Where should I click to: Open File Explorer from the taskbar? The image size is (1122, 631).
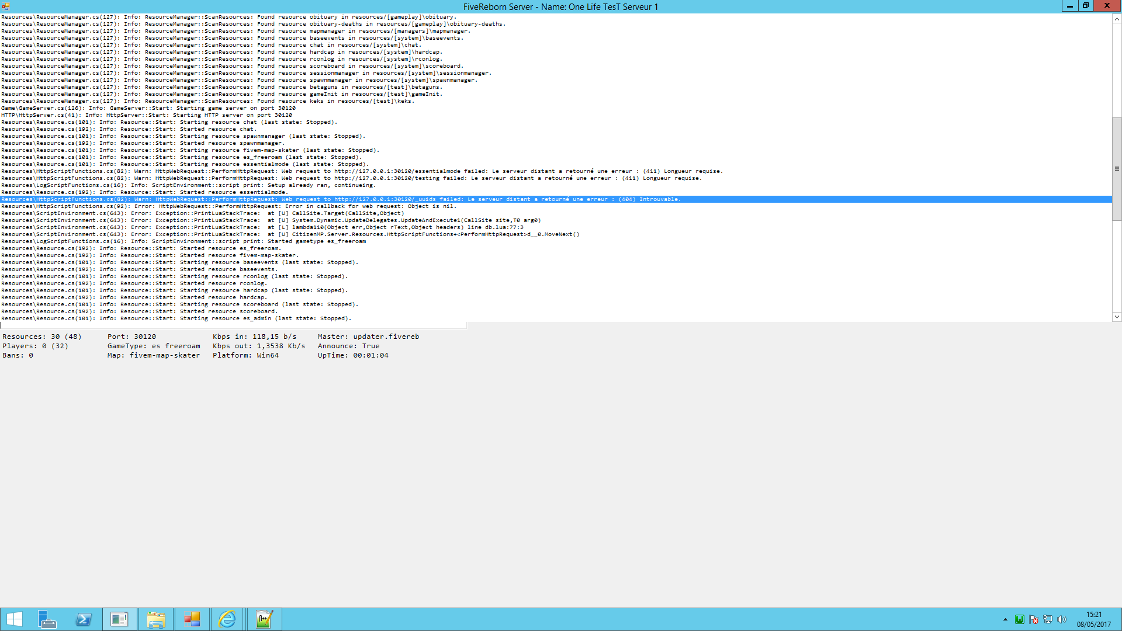pyautogui.click(x=156, y=619)
